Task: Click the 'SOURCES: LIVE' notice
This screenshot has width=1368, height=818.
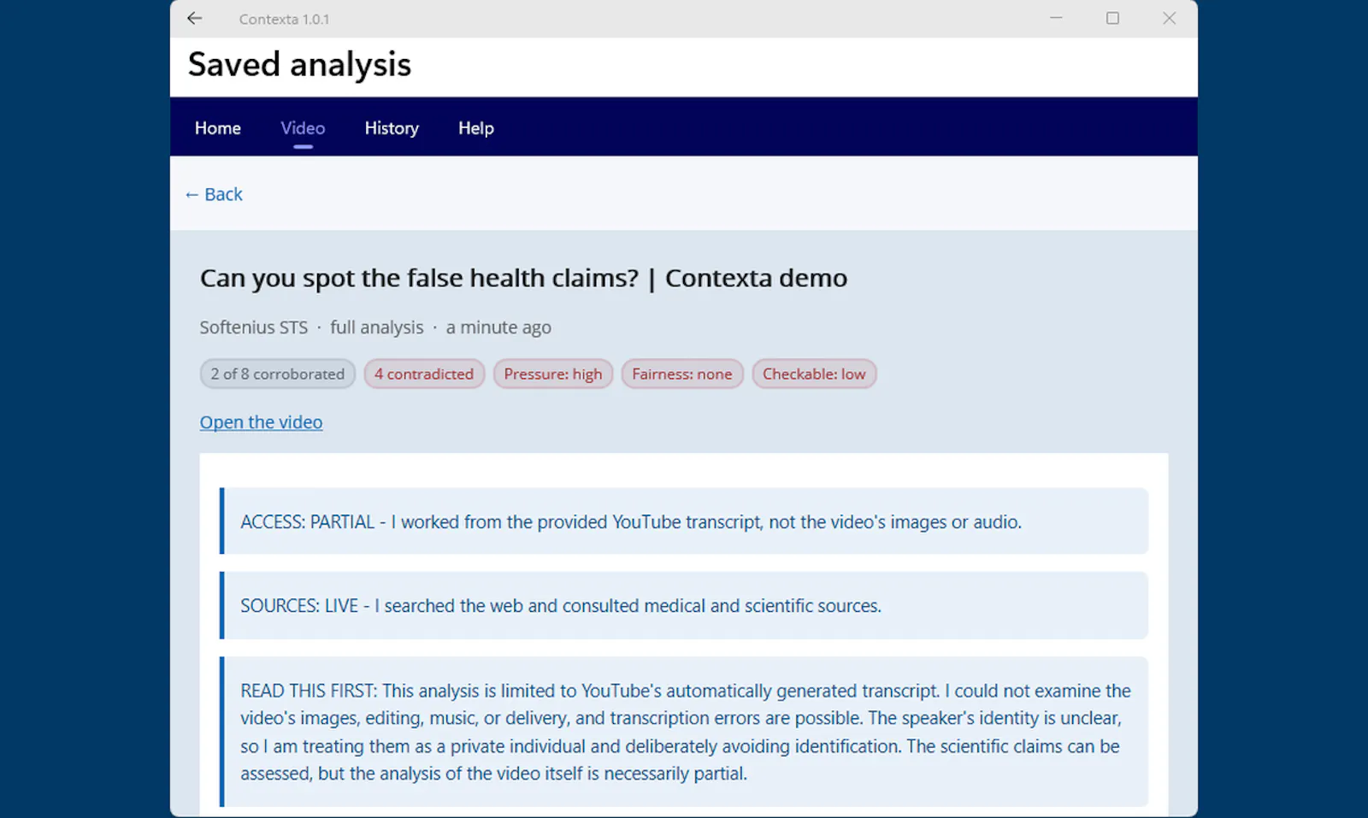Action: tap(684, 605)
